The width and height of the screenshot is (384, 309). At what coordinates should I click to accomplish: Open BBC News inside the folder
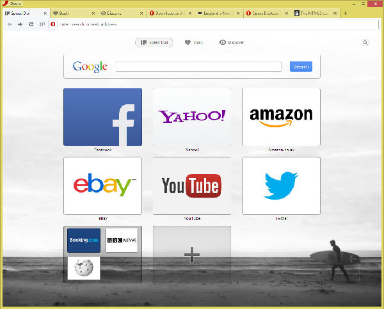coord(122,241)
